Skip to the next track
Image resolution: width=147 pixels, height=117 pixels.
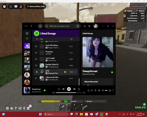pyautogui.click(x=74, y=89)
